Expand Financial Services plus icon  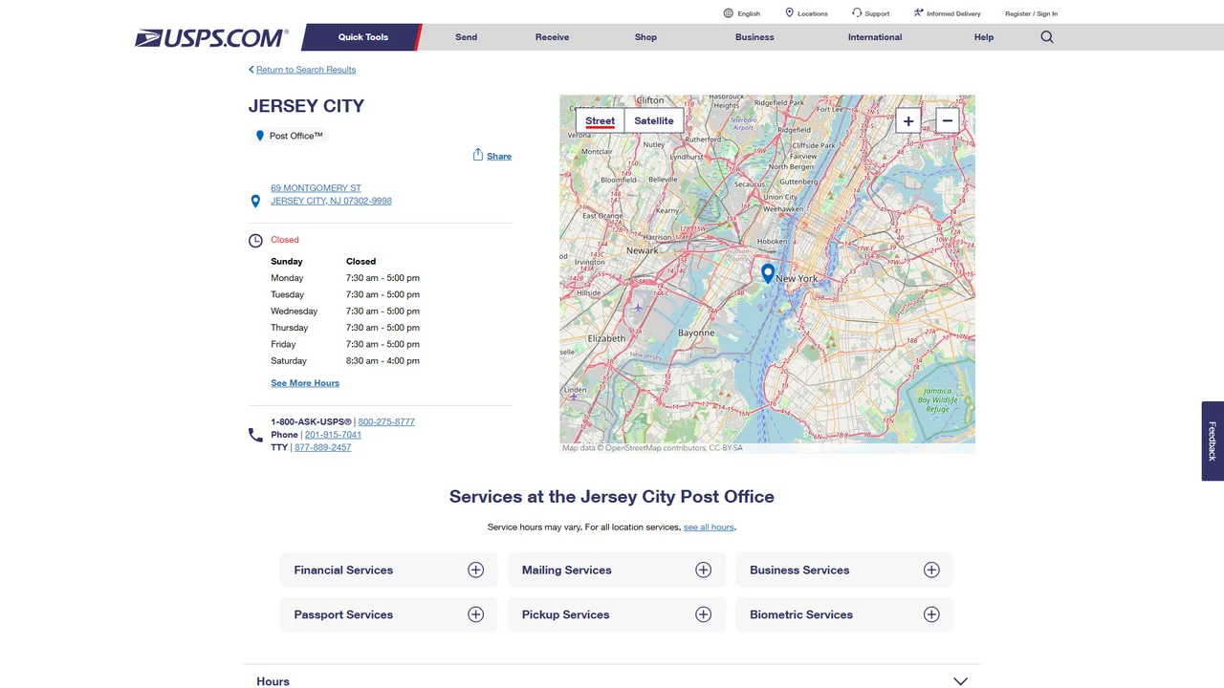pos(475,570)
